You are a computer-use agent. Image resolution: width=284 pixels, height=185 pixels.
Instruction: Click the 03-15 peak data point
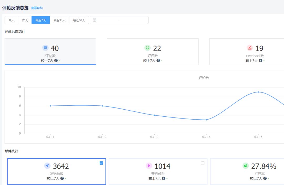point(258,92)
